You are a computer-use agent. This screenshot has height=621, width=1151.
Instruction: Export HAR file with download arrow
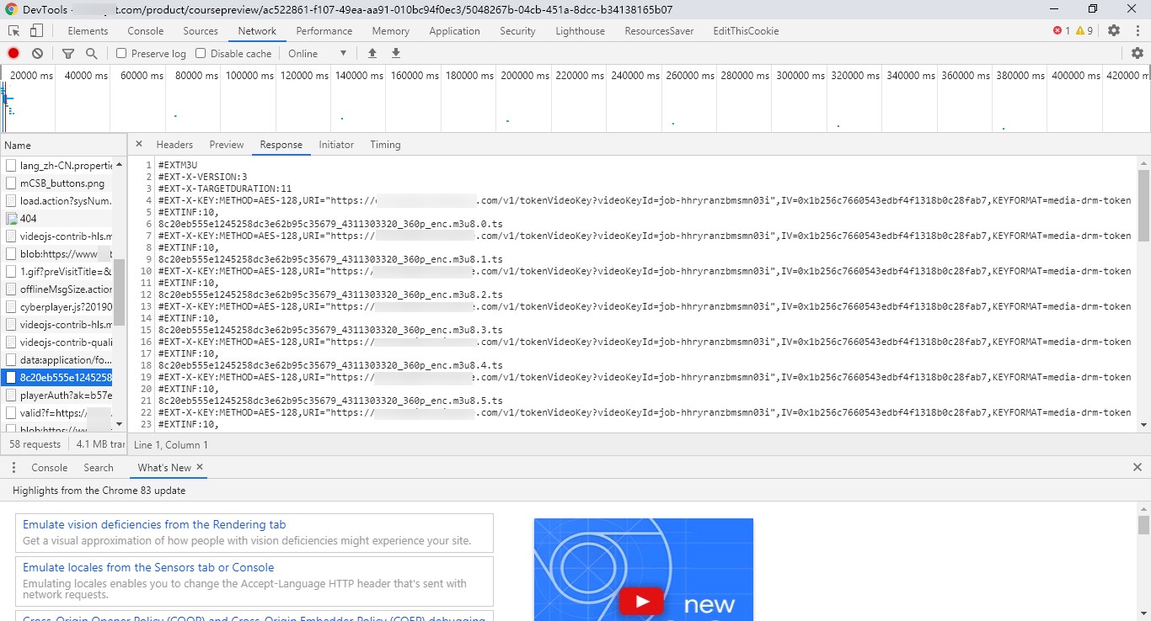click(x=396, y=53)
